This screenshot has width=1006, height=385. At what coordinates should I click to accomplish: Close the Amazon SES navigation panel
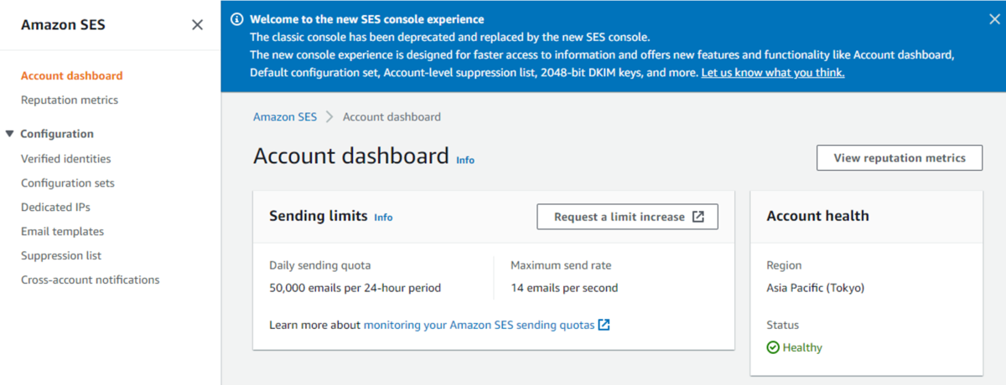click(197, 25)
